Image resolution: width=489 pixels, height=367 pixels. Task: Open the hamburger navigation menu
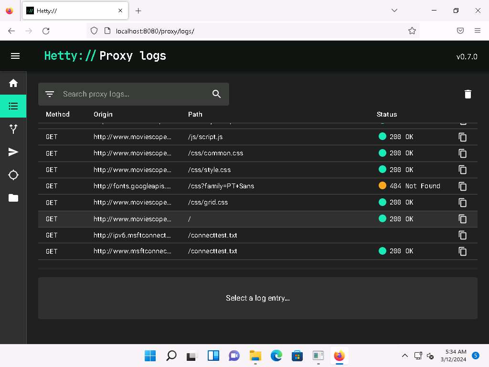pyautogui.click(x=15, y=56)
